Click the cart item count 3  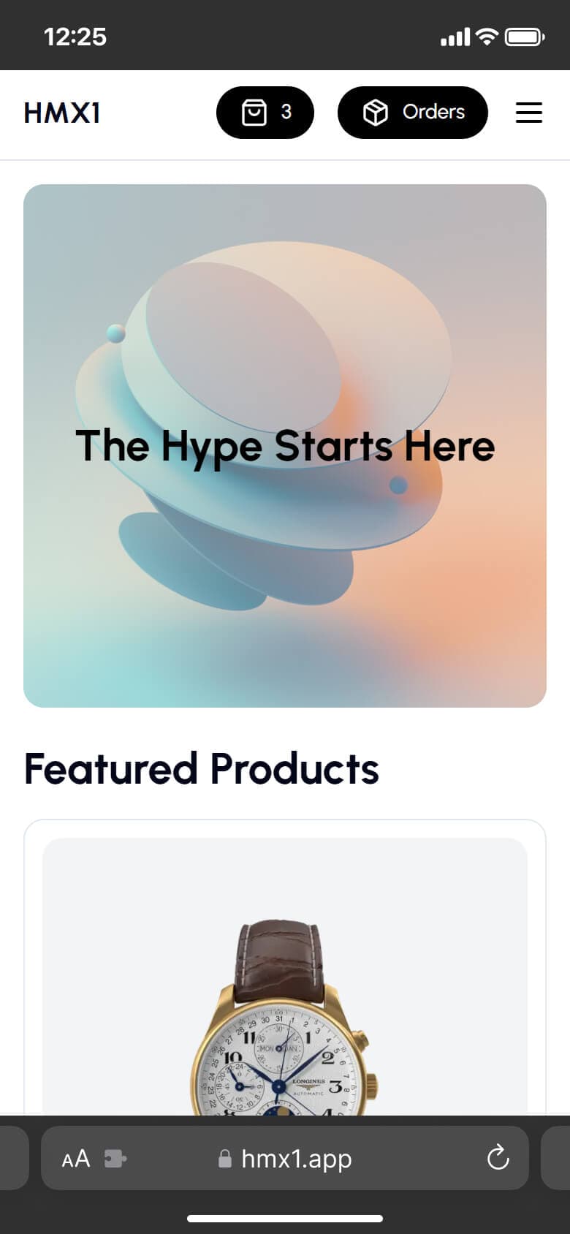click(286, 112)
